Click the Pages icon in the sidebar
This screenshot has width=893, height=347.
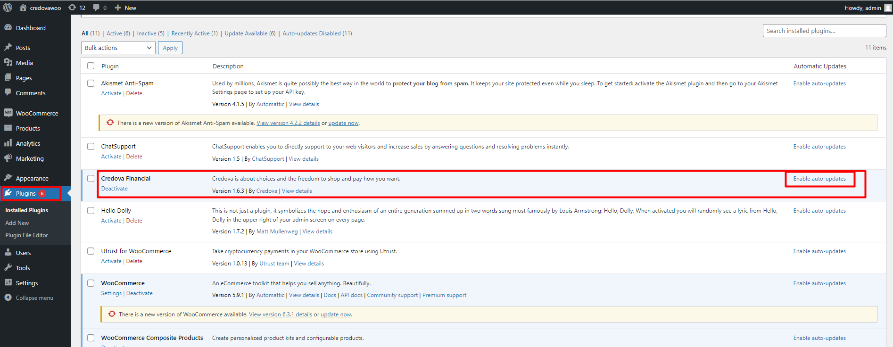point(8,77)
